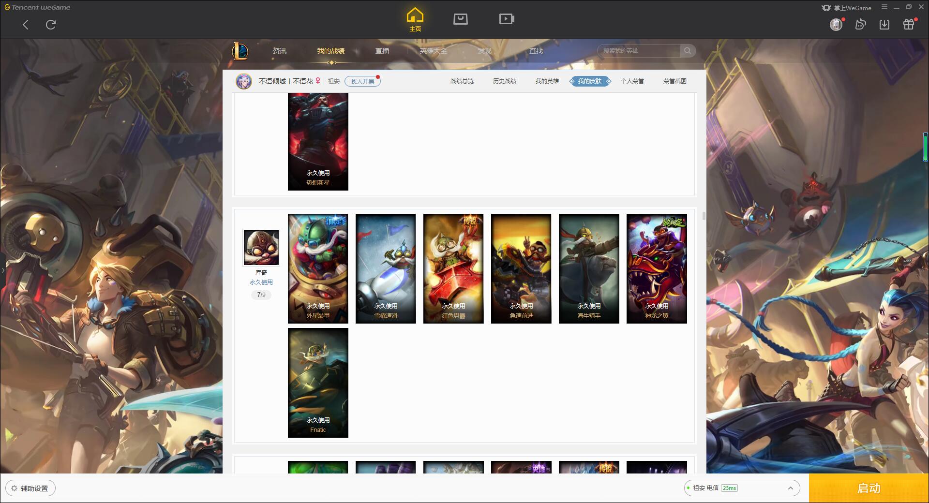Screen dimensions: 929x503
Task: Click the 7/9 skin count badge
Action: pyautogui.click(x=261, y=295)
